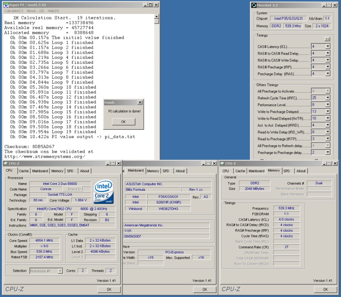Open the About...(A) menu in Super PI
This screenshot has height=297, width=341.
(35, 11)
